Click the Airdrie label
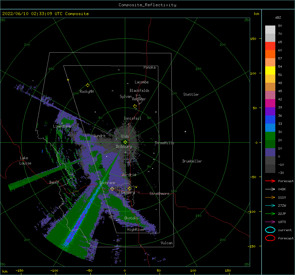Screen dimensions: 295x275 (x=129, y=175)
